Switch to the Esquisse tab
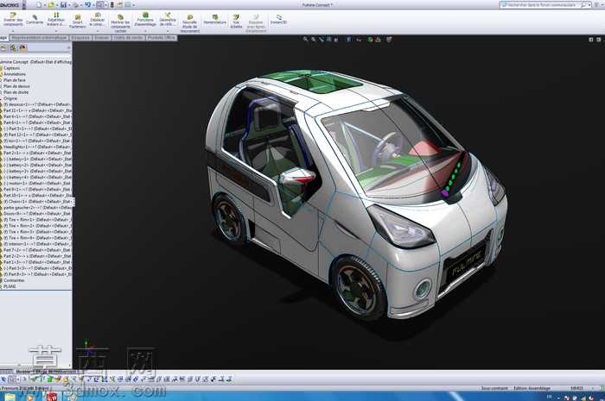The image size is (605, 401). tap(80, 38)
